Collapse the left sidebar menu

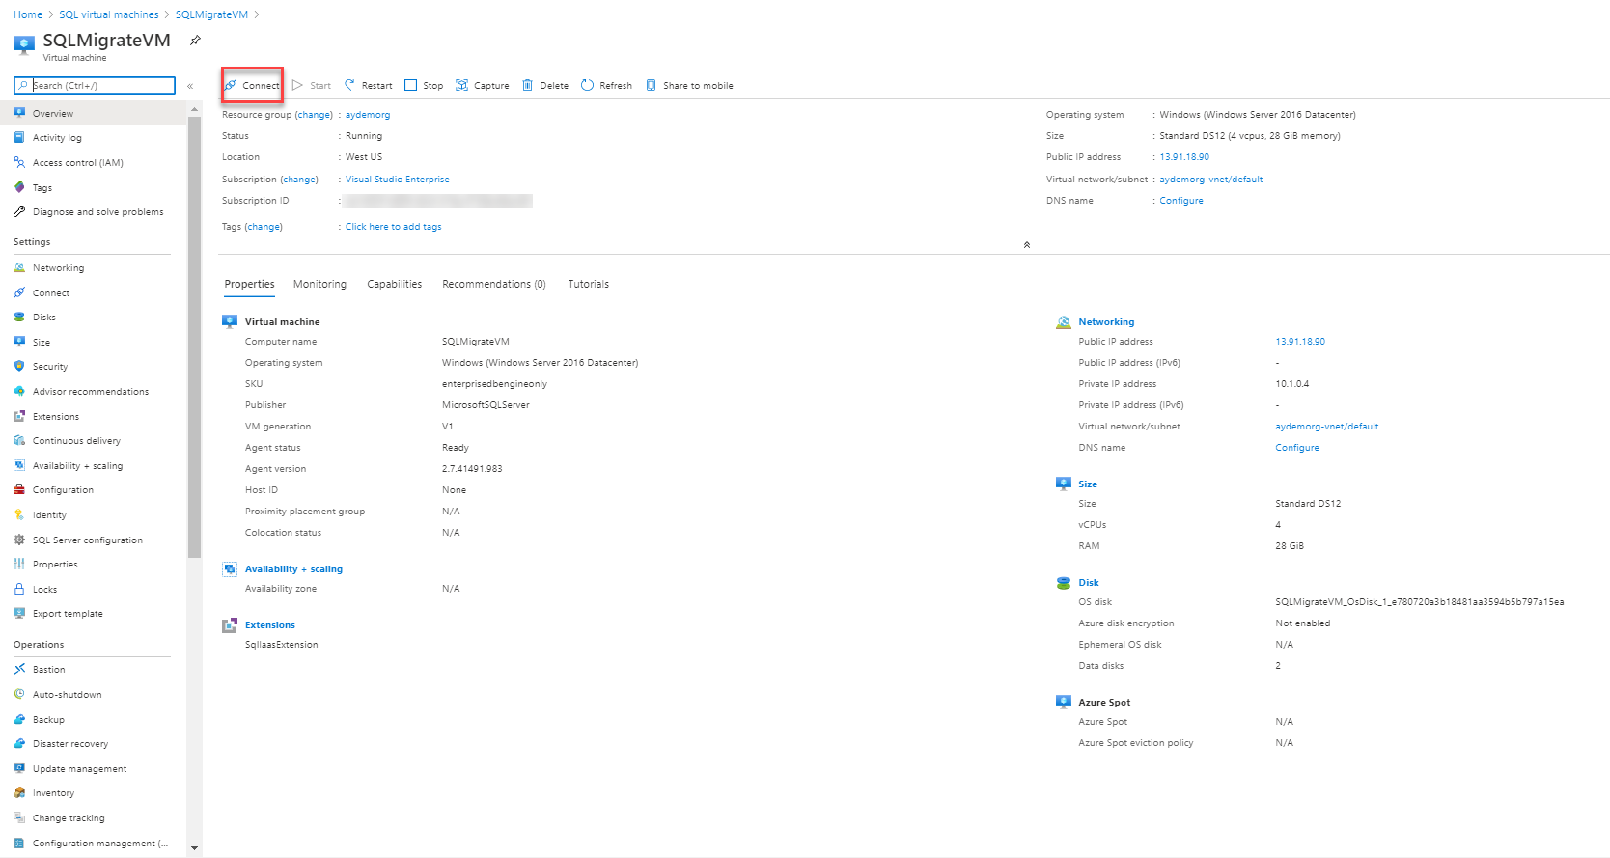pos(190,86)
